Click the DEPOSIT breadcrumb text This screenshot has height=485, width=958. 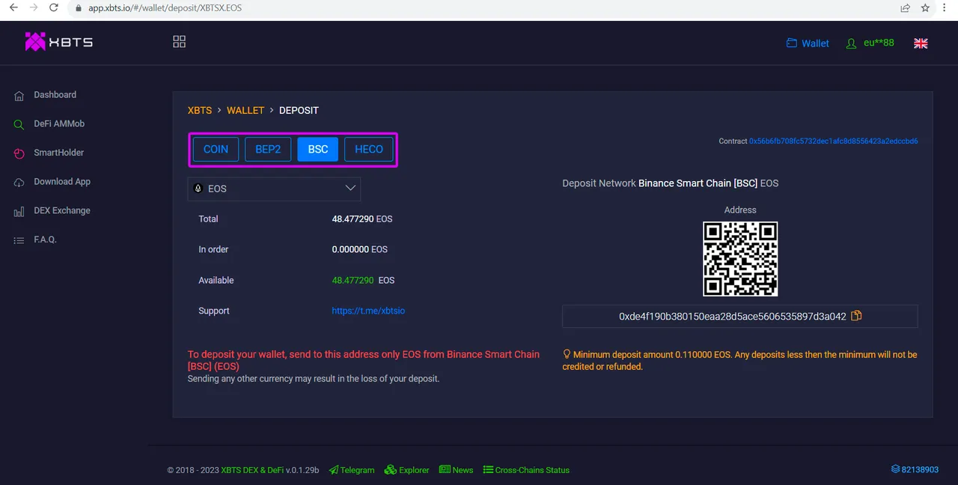point(299,110)
